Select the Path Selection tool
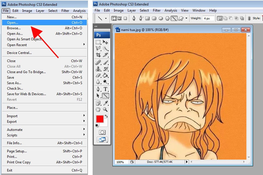The height and width of the screenshot is (175, 263). coord(98,95)
